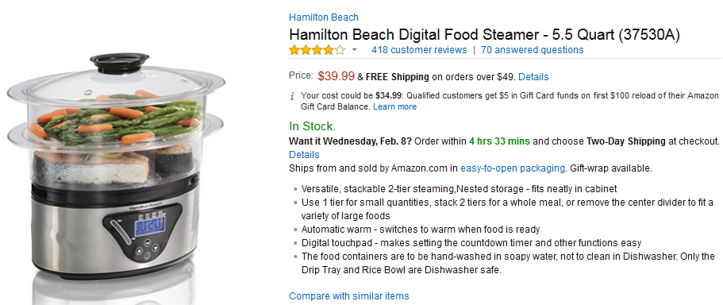Click the info icon beside Your cost
The image size is (723, 305).
coord(292,96)
